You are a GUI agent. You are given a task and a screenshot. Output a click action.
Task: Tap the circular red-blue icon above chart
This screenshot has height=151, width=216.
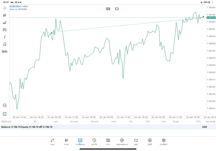coord(117,9)
